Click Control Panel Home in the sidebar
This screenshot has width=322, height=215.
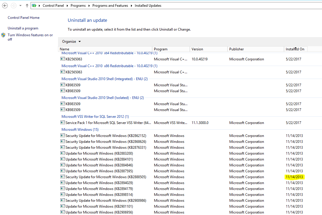(23, 18)
